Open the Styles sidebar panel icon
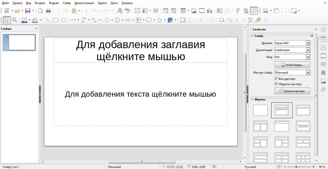 [x=323, y=73]
